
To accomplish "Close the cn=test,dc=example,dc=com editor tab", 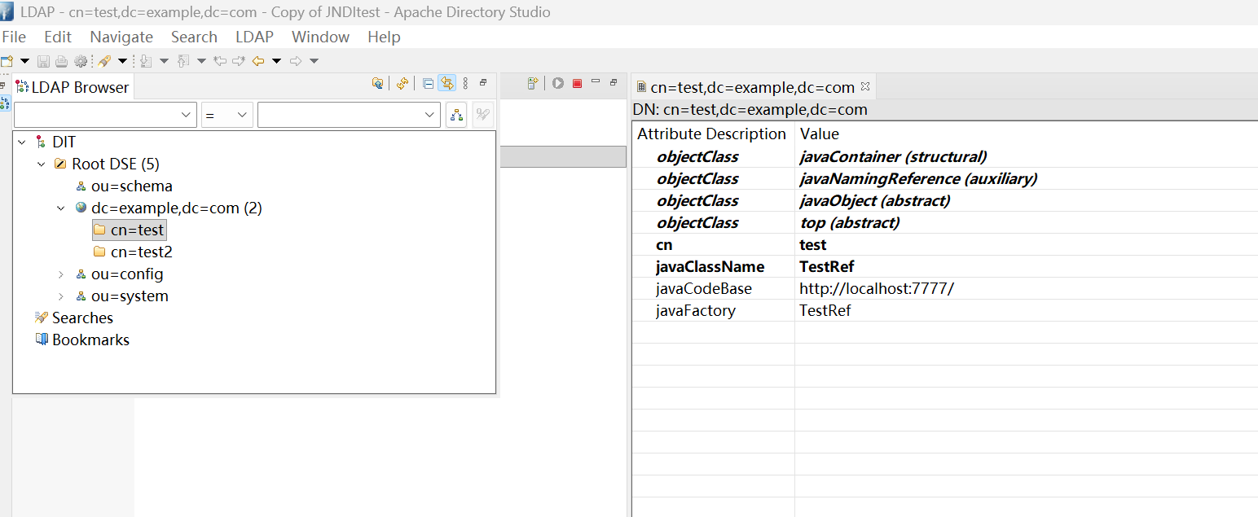I will pos(865,86).
